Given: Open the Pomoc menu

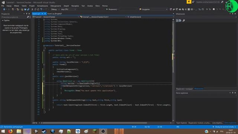Looking at the screenshot, I should (105, 6).
